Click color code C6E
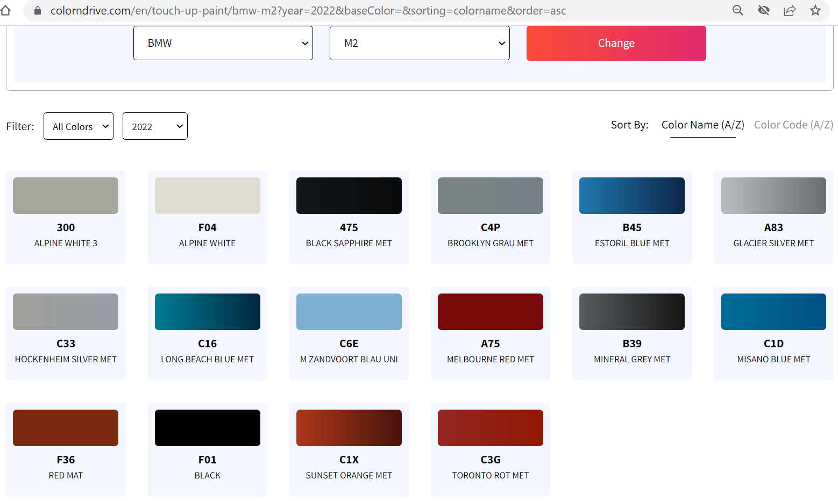 click(x=349, y=343)
